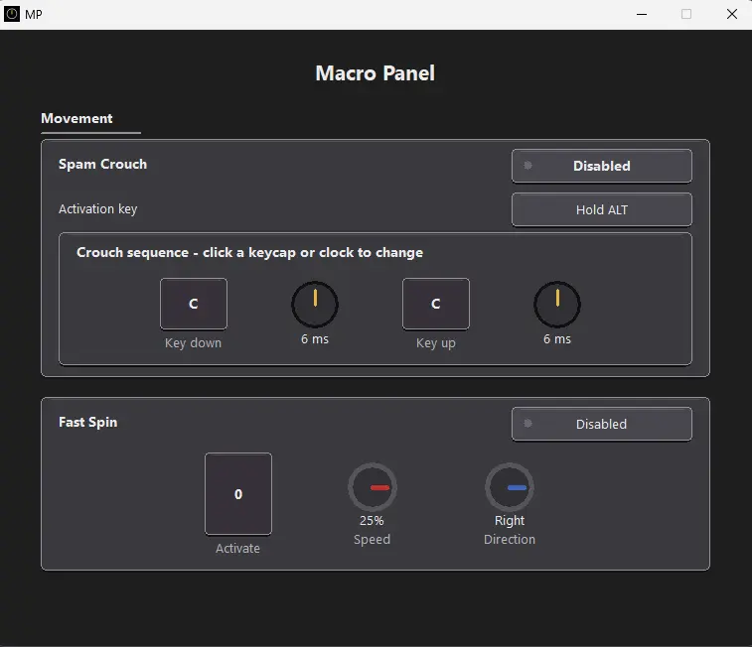Change the Hold ALT activation key

pyautogui.click(x=601, y=209)
